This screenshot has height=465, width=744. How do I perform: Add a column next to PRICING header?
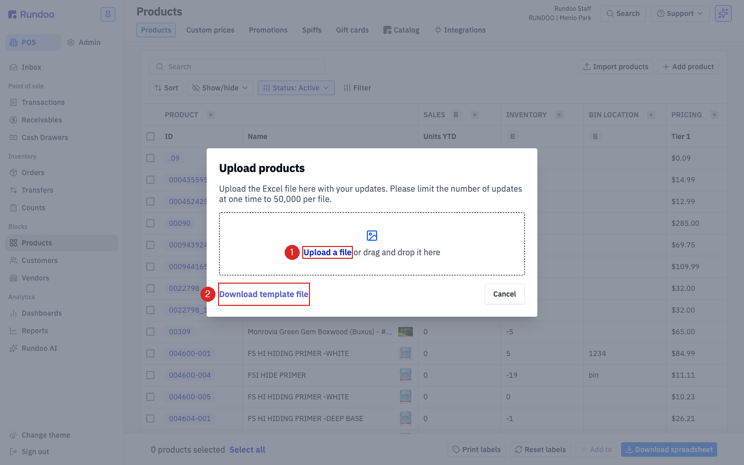[x=715, y=115]
